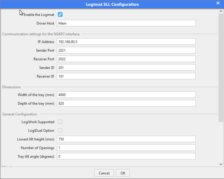The height and width of the screenshot is (179, 224).
Task: Uncheck the Enable the Logimat checkbox
Action: pos(60,14)
